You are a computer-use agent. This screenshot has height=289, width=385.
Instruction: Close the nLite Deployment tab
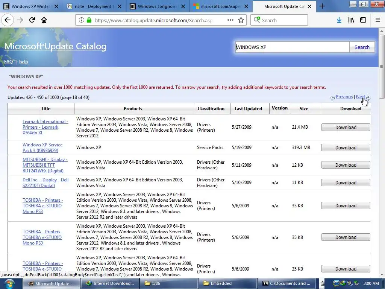coord(120,6)
